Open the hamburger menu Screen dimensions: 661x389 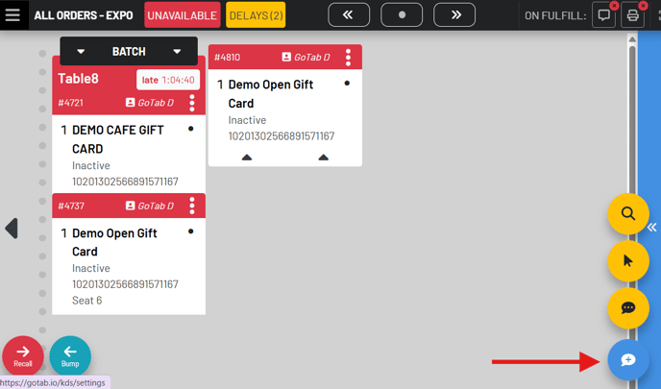pyautogui.click(x=13, y=15)
